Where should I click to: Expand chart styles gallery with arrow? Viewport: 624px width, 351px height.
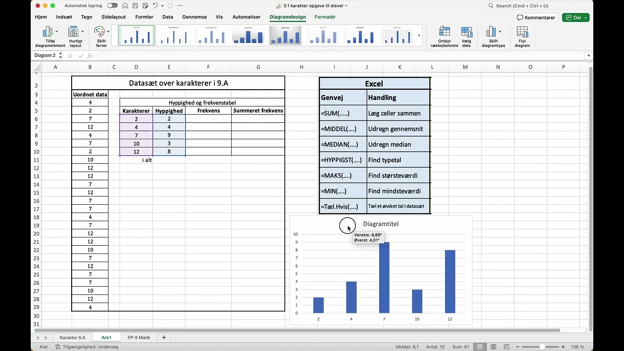pos(419,36)
